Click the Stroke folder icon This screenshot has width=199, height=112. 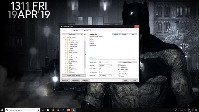coord(67,71)
